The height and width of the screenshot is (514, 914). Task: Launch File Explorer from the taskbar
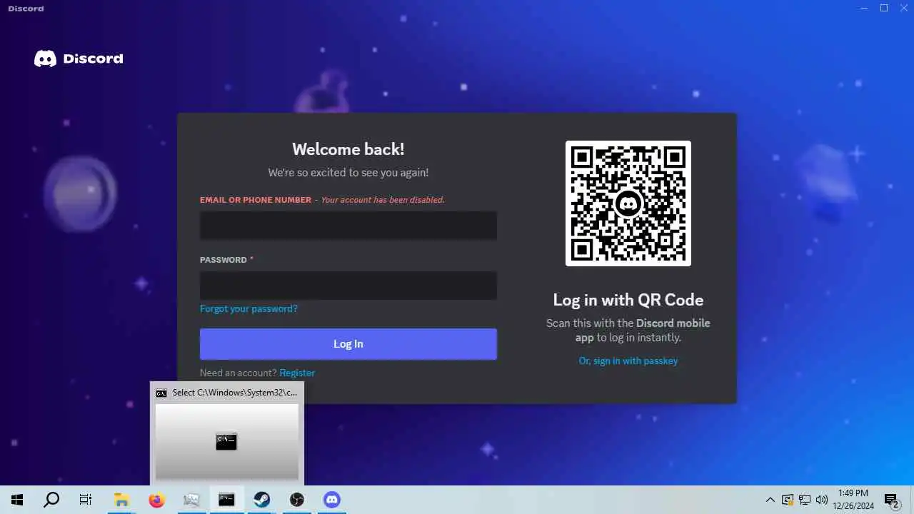tap(121, 500)
